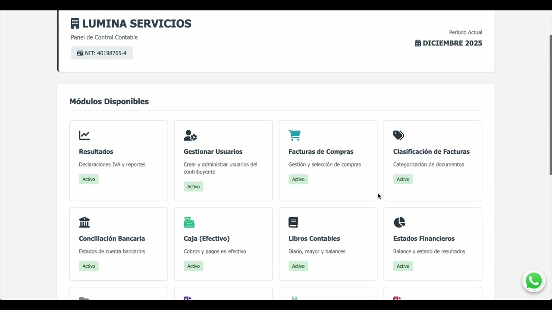Click the Conciliación Bancaria bank building icon

84,222
